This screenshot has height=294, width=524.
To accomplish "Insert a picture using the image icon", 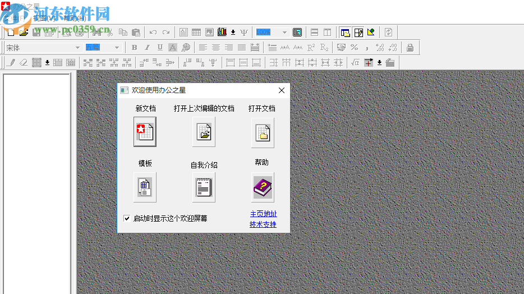I will point(209,33).
